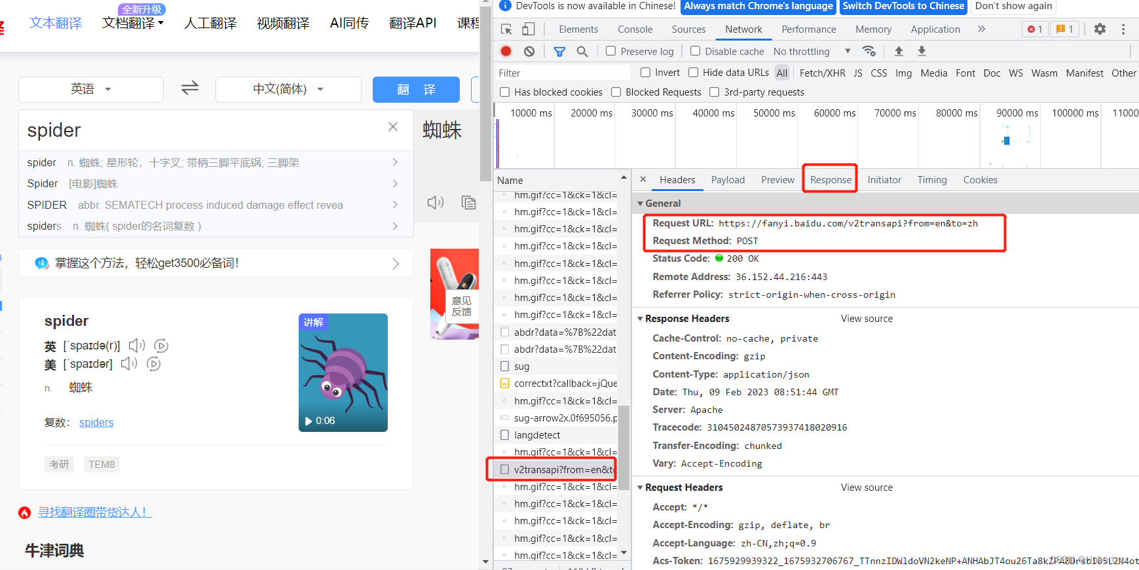The width and height of the screenshot is (1139, 570).
Task: Toggle Invert filter checkbox
Action: pyautogui.click(x=645, y=73)
